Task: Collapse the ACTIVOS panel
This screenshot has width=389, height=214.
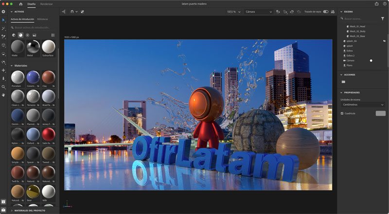Action: pos(11,12)
